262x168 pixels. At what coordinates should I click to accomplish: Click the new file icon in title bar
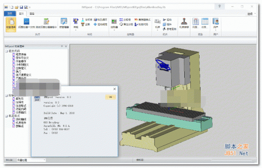tap(12, 7)
